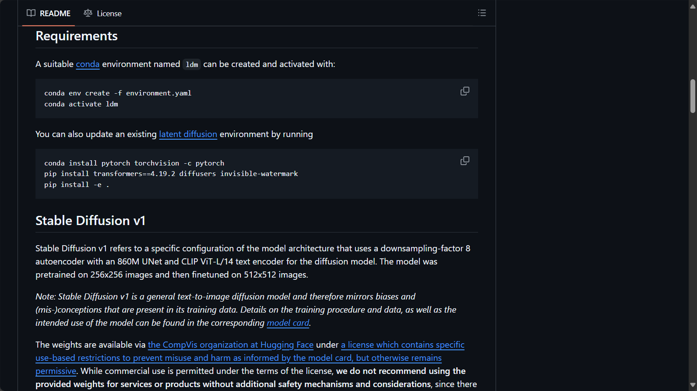Click the book icon beside README
Viewport: 697px width, 391px height.
click(x=31, y=13)
